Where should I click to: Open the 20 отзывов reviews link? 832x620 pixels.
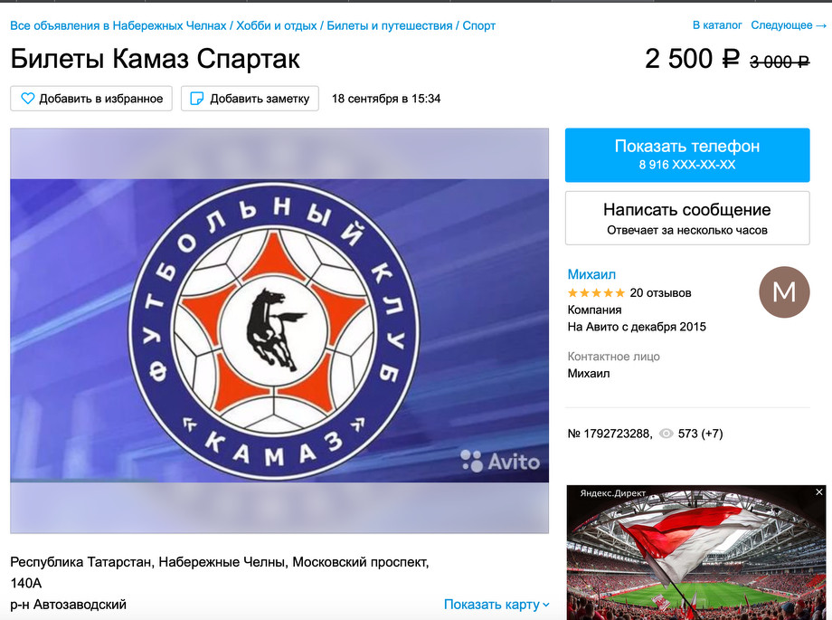(660, 292)
